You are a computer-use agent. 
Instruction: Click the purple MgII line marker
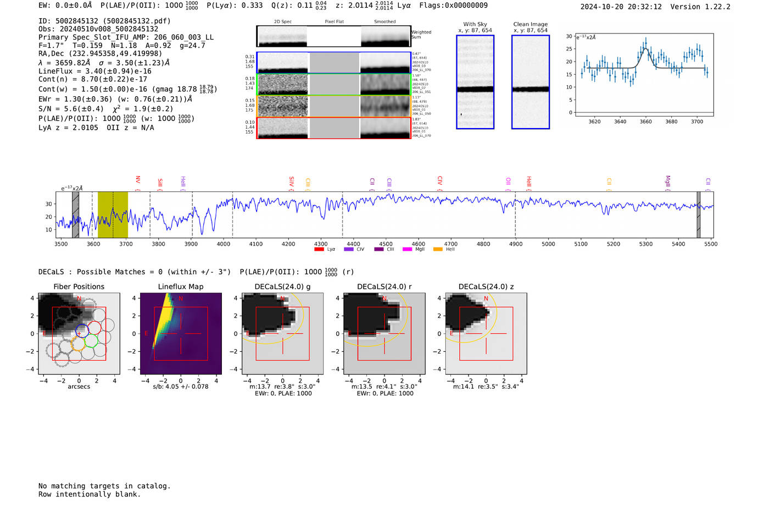point(668,183)
